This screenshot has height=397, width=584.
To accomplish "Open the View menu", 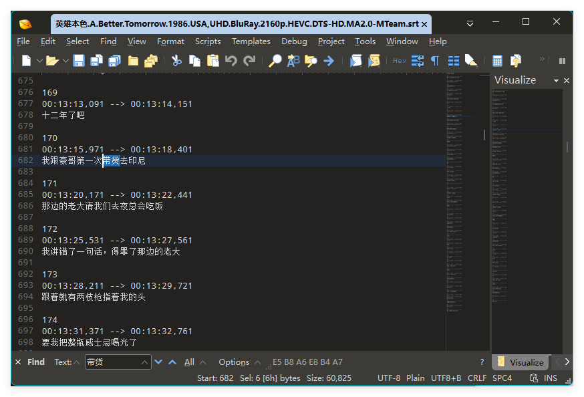I will click(137, 41).
